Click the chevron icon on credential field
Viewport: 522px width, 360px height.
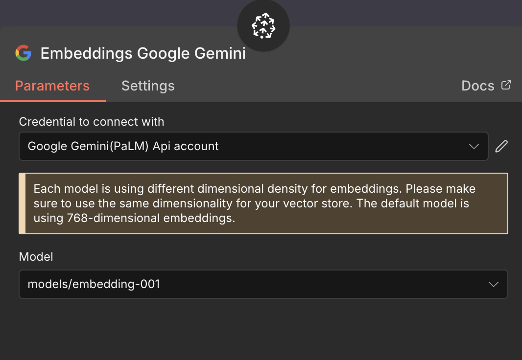click(x=474, y=146)
